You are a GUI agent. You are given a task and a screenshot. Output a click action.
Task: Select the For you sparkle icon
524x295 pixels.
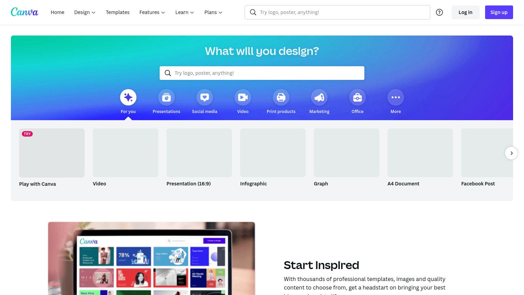[128, 97]
